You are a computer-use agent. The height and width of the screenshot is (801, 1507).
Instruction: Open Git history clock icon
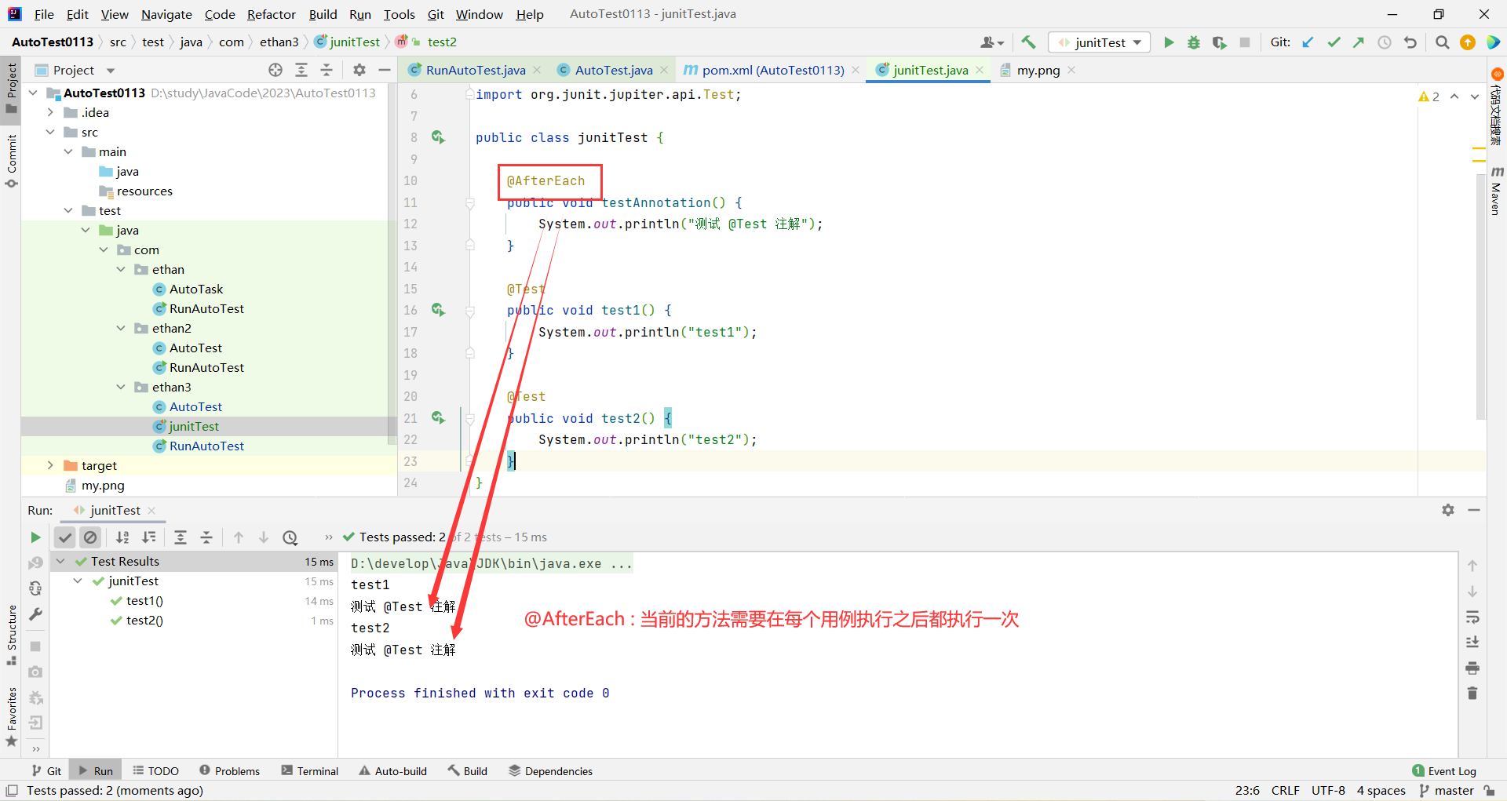pos(1385,42)
